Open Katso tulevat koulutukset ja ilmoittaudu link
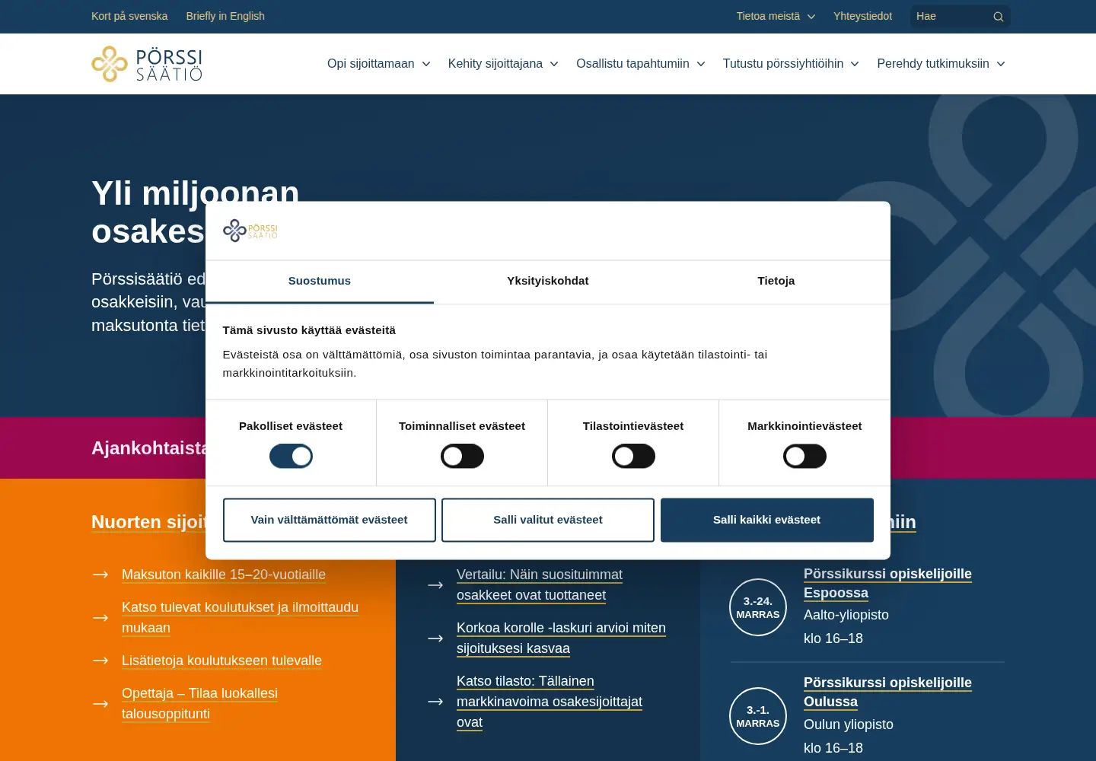 point(240,618)
